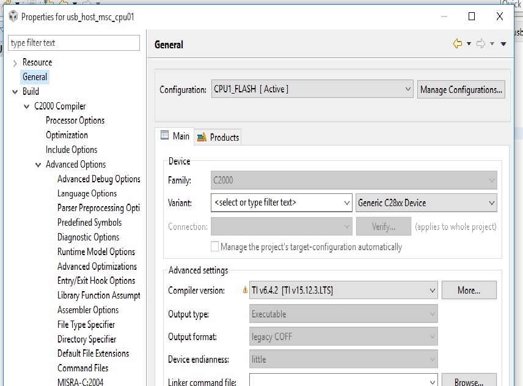Select Predefined Symbols tree item
The height and width of the screenshot is (386, 523).
[89, 223]
